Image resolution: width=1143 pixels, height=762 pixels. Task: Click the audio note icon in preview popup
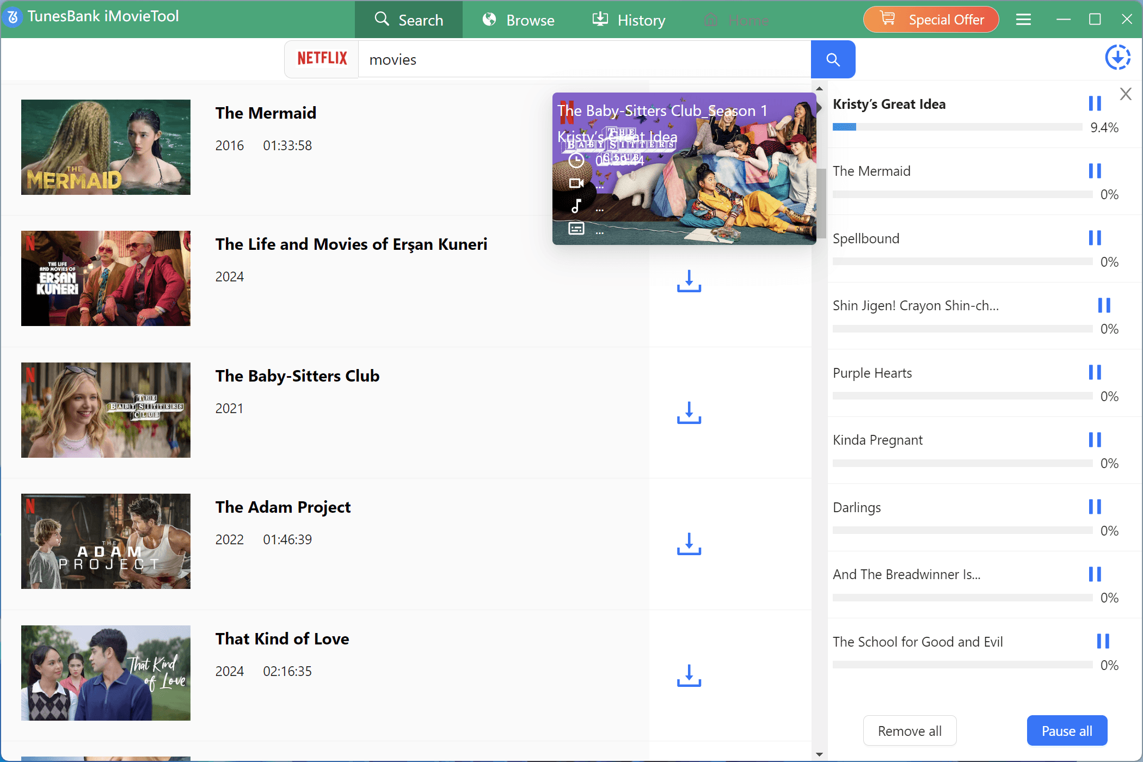576,206
